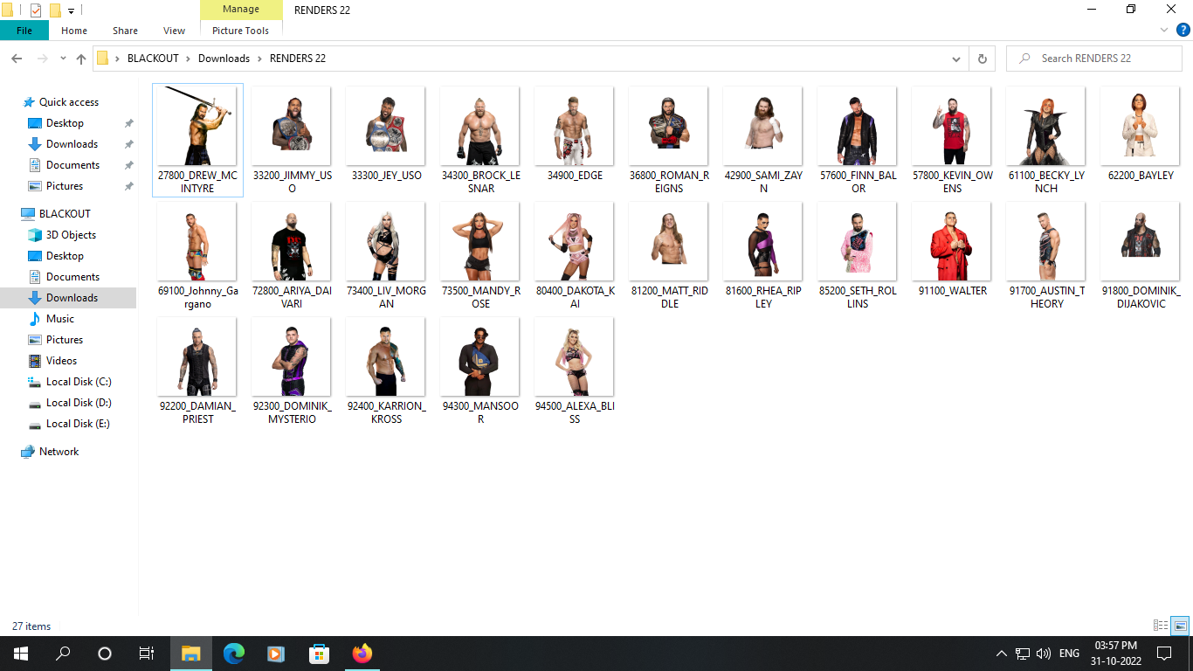Open address bar history dropdown
This screenshot has height=671, width=1193.
click(956, 59)
